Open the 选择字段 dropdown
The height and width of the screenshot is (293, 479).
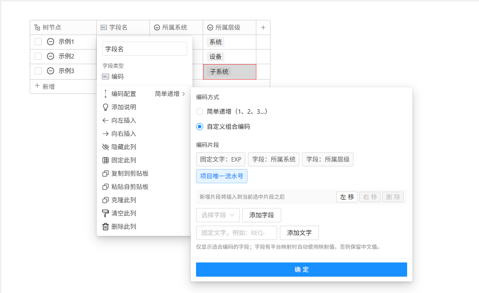tap(218, 215)
